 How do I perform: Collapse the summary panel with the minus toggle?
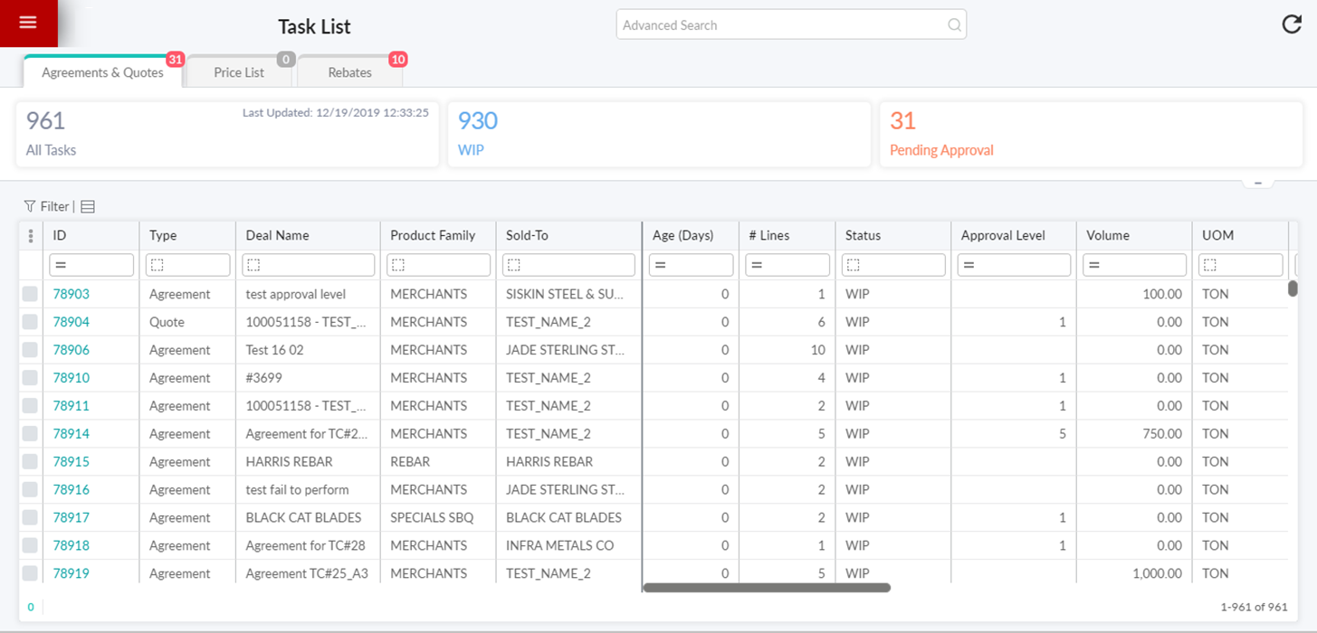click(x=1258, y=184)
